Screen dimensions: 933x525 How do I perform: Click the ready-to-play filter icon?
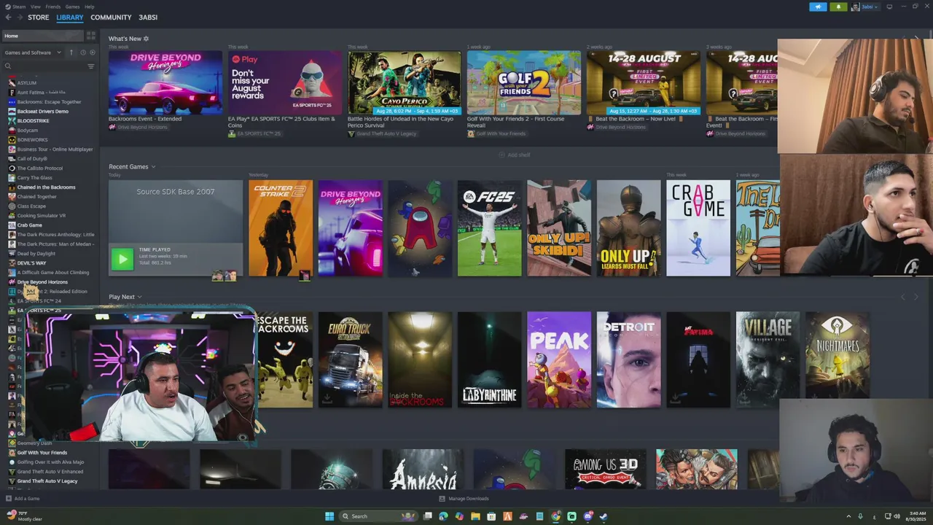point(91,52)
